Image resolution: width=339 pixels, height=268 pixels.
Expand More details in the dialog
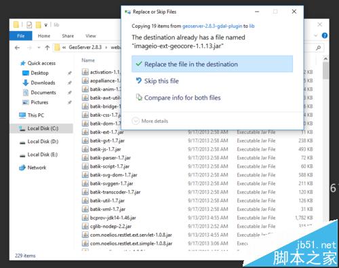pos(151,121)
